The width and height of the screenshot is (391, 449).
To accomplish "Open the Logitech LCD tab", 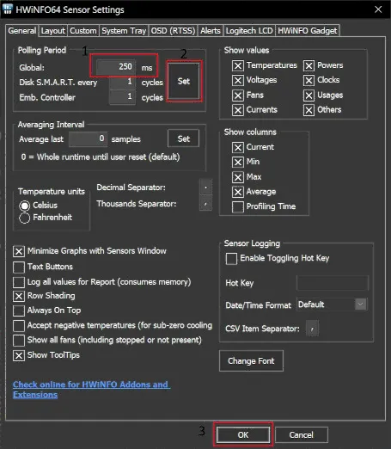I will tap(249, 31).
